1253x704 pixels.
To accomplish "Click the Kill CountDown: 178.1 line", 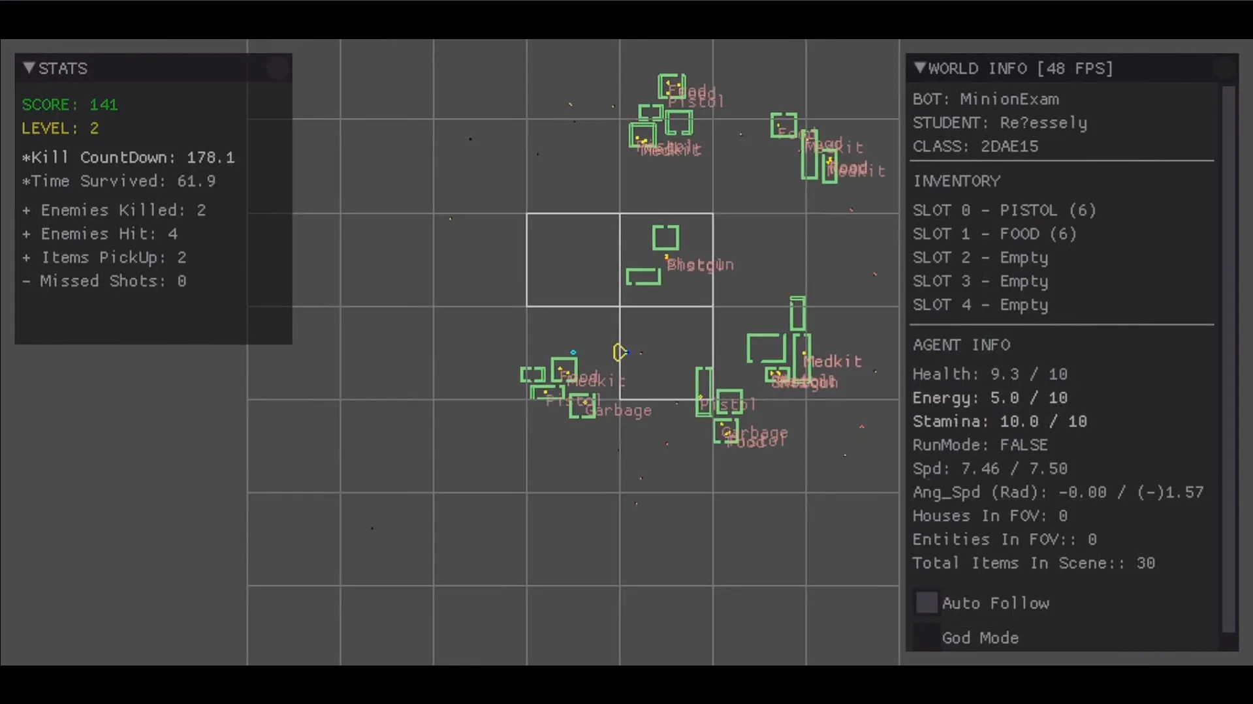I will 128,157.
